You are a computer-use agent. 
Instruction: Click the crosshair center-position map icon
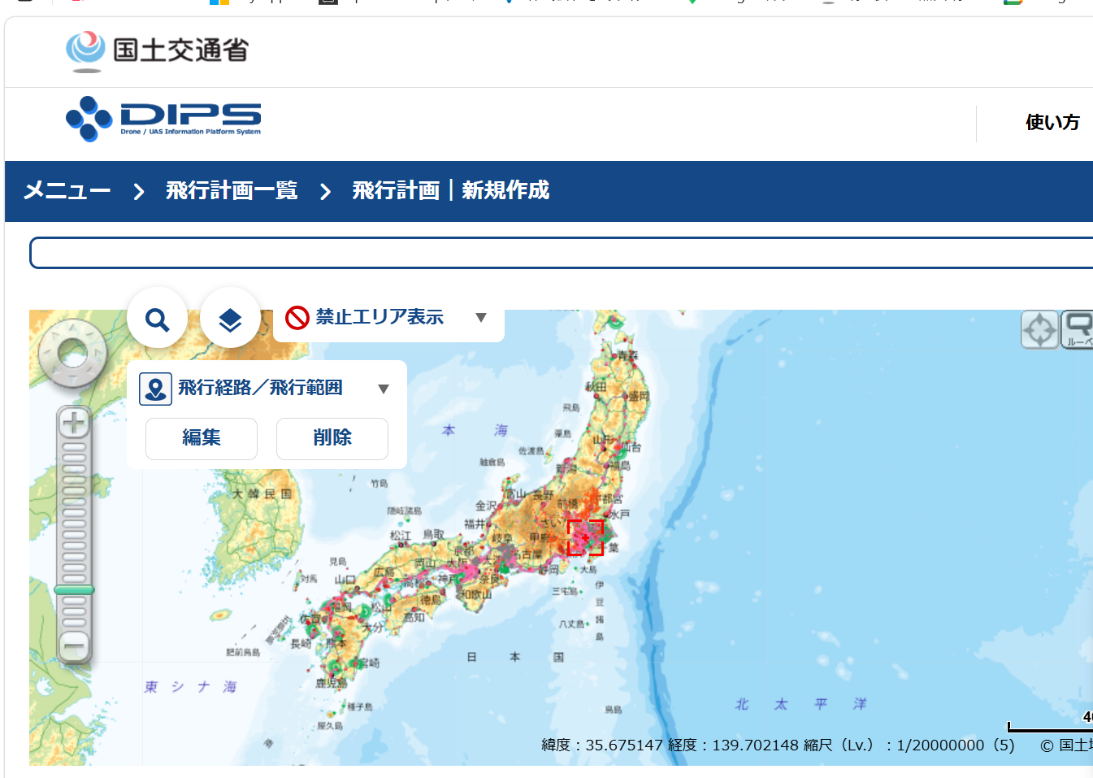[x=1039, y=330]
